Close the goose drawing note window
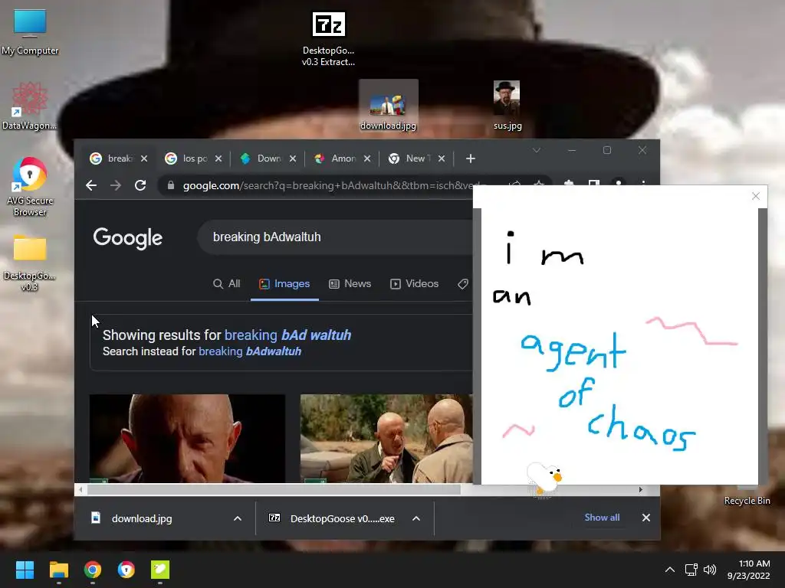 coord(756,196)
